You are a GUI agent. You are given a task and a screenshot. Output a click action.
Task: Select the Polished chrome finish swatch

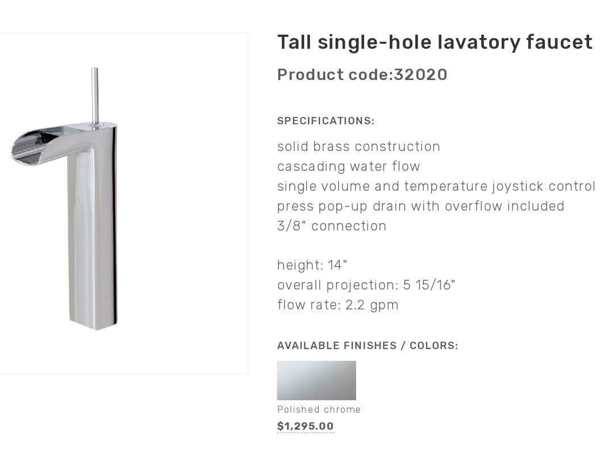(x=316, y=380)
